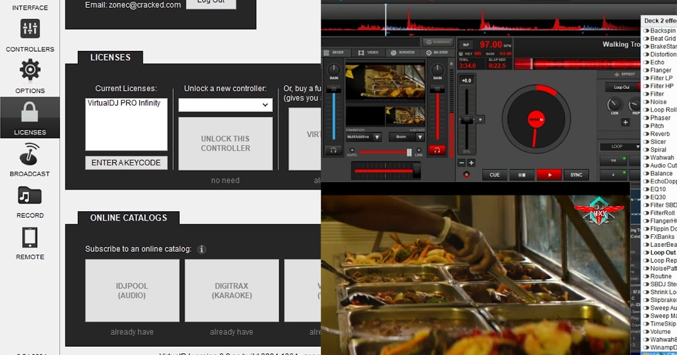Click the UNLOCK THIS CONTROLLER button
This screenshot has height=355, width=677.
pos(226,144)
